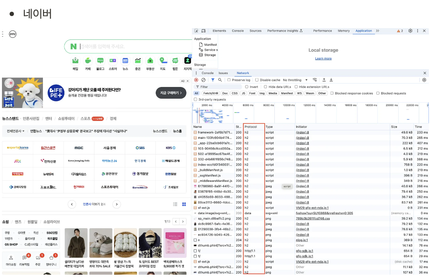Click the 지금 구매하기 button
434x277 pixels.
coord(171,93)
